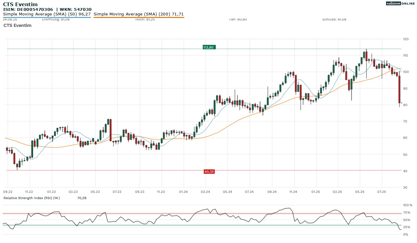Click the red 40,35 low price marker

209,172
